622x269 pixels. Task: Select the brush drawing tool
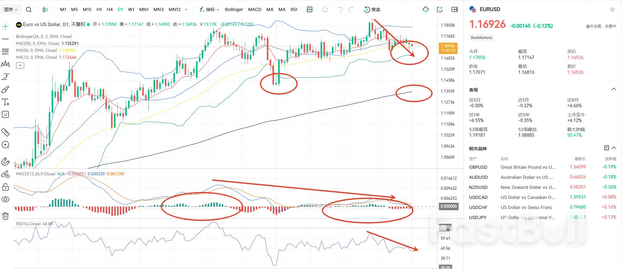tap(5, 90)
